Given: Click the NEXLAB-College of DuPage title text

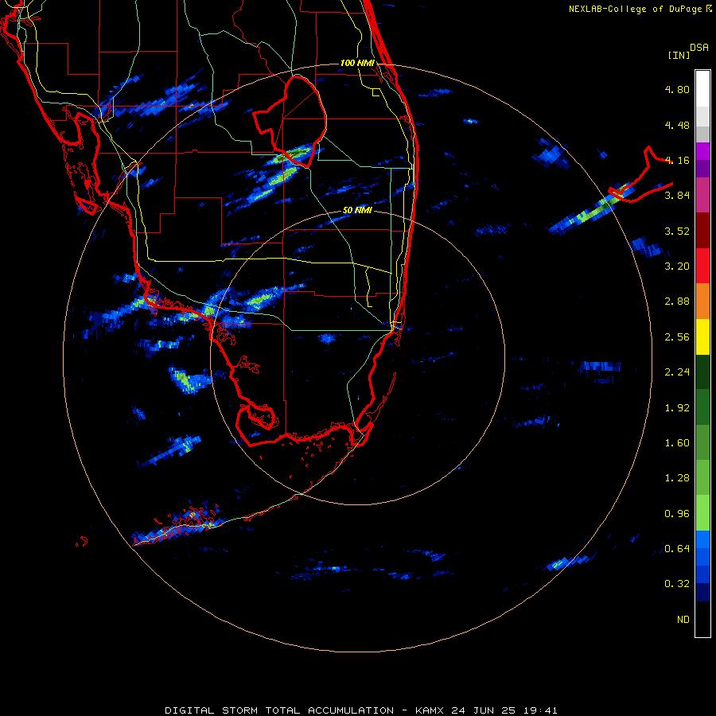Looking at the screenshot, I should [x=640, y=9].
